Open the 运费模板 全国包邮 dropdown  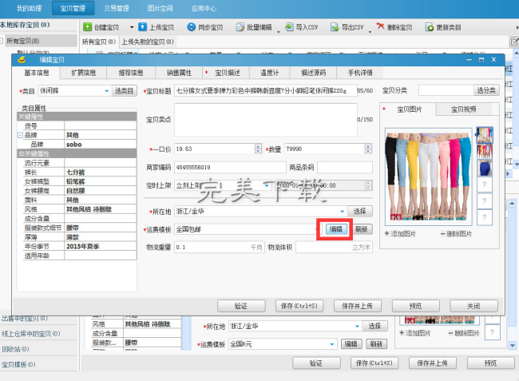318,229
